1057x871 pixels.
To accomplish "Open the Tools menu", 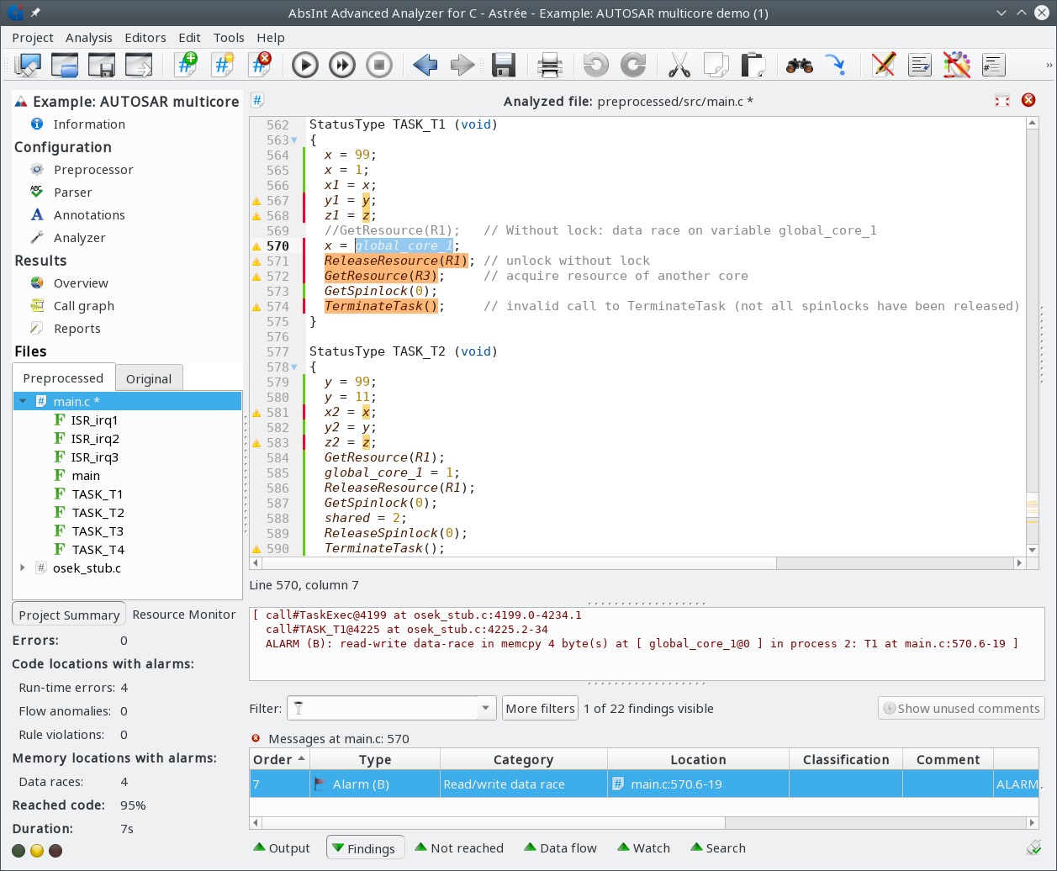I will [229, 38].
